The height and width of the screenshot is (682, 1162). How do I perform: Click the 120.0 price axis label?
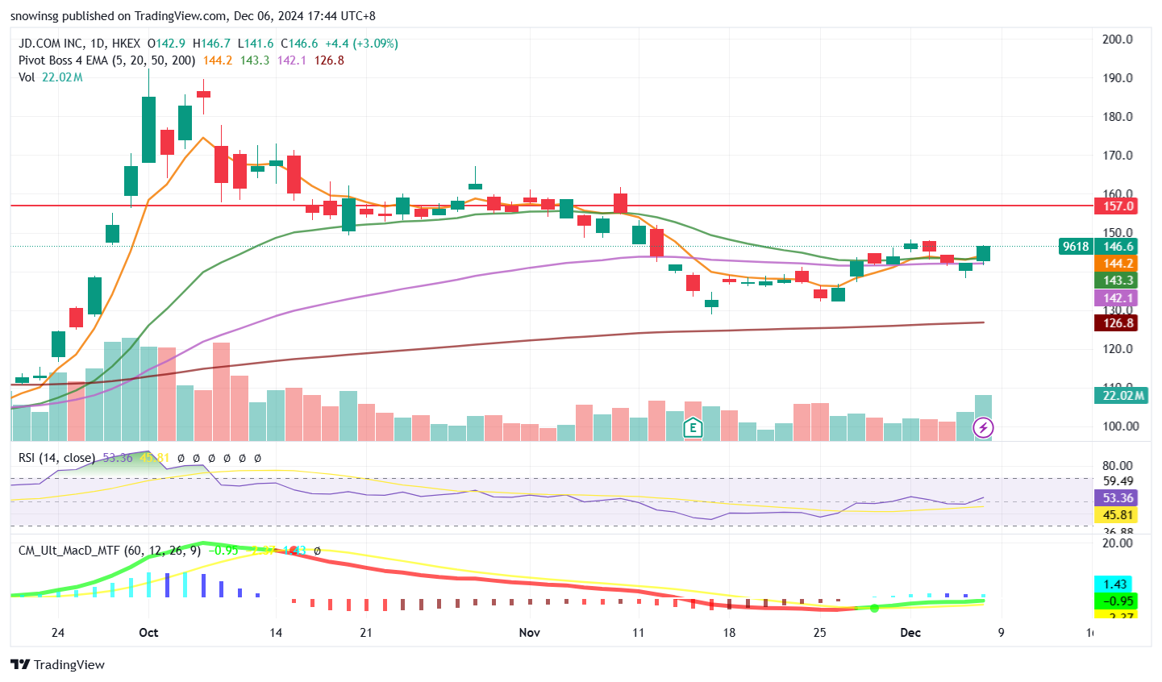[x=1118, y=349]
